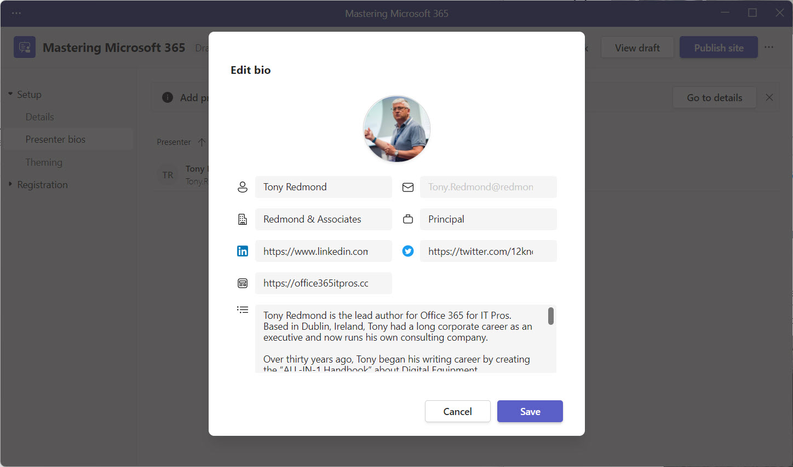Click the LinkedIn icon in the bio form

tap(243, 251)
